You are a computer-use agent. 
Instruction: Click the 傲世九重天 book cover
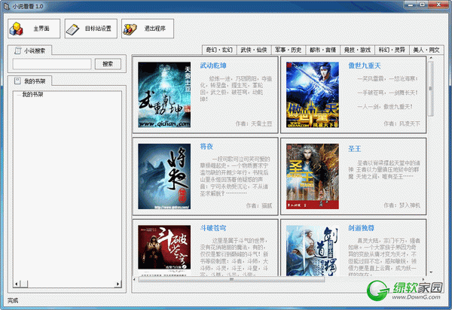point(313,95)
